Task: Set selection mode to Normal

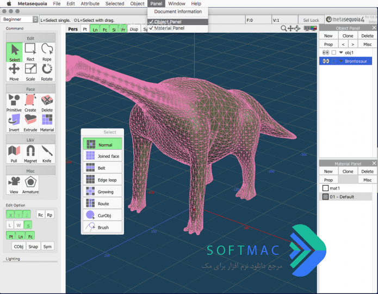Action: [102, 144]
